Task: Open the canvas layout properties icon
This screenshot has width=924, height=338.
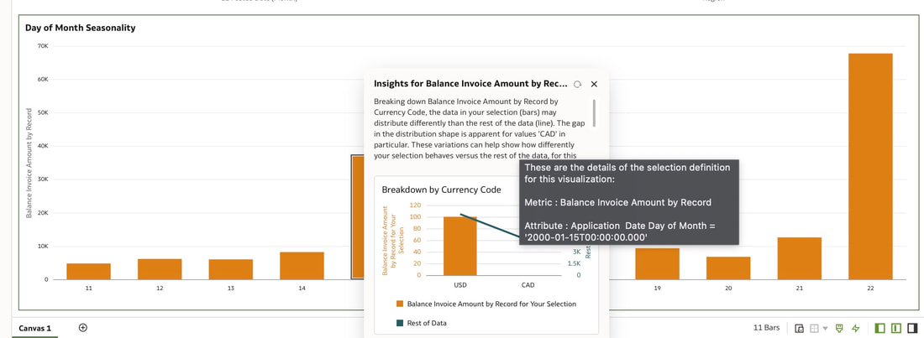Action: coord(800,328)
